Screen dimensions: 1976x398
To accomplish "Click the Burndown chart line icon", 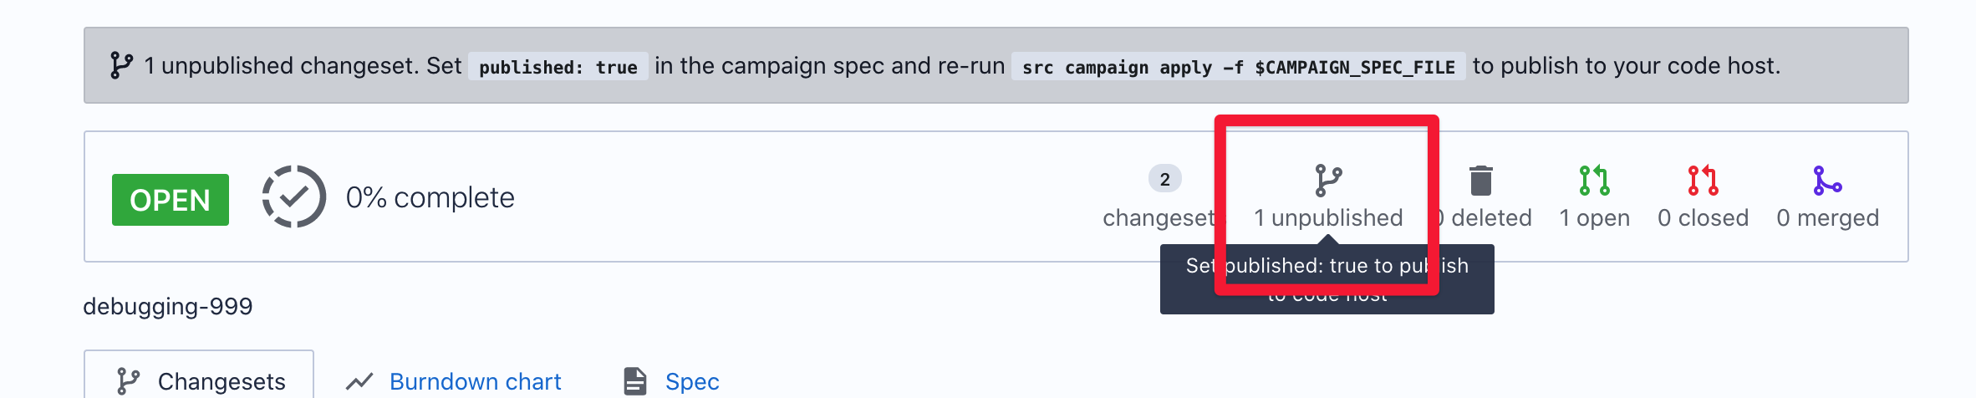I will [x=359, y=381].
